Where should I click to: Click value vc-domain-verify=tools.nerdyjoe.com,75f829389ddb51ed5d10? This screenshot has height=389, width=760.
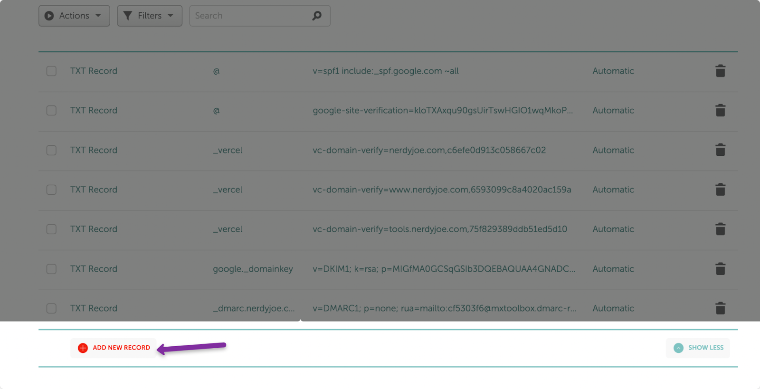[440, 229]
